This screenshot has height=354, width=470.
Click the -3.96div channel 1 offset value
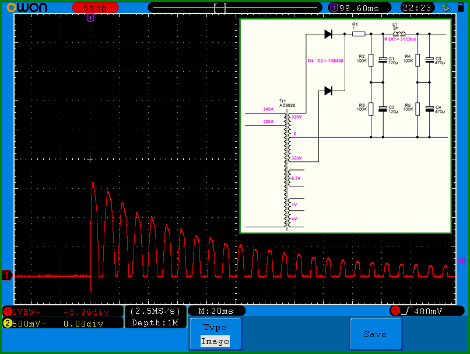[86, 313]
